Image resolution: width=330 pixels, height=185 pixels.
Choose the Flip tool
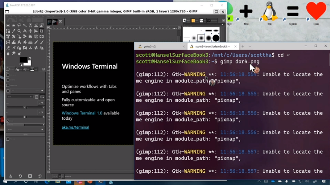pyautogui.click(x=41, y=36)
